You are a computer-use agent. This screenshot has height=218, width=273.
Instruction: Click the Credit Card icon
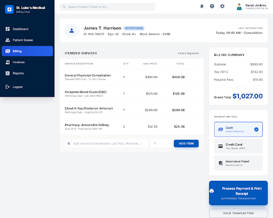[x=220, y=146]
